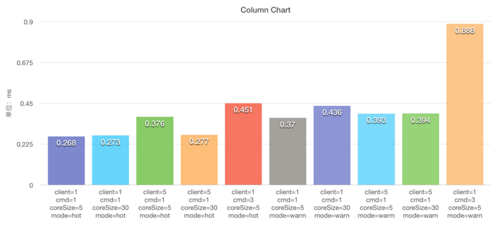Click the first purple bar, 0.268

pos(66,161)
